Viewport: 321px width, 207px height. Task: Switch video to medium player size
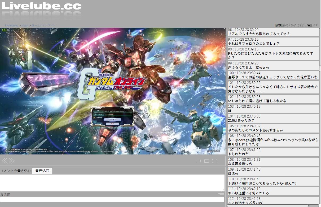coord(206,161)
